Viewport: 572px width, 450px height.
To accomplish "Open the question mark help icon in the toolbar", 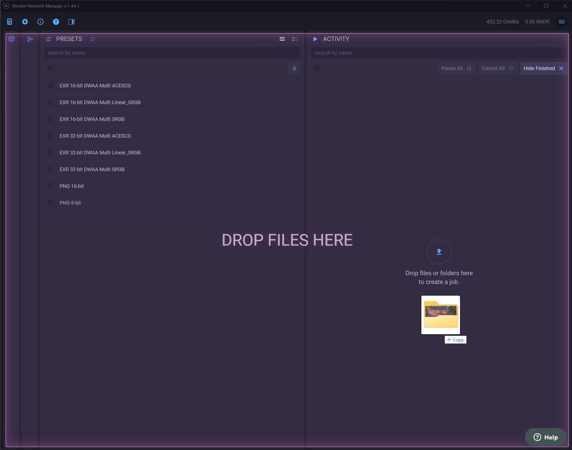I will (x=56, y=22).
